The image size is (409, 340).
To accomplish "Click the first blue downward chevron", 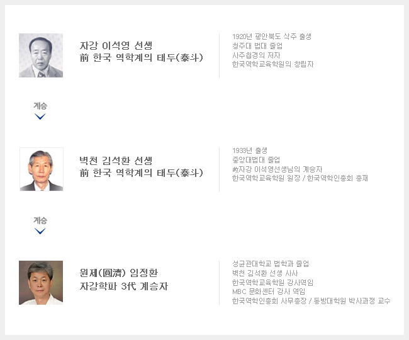I will 40,116.
